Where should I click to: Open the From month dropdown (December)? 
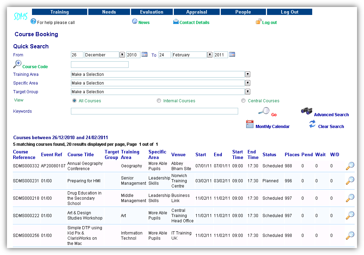[x=122, y=55]
